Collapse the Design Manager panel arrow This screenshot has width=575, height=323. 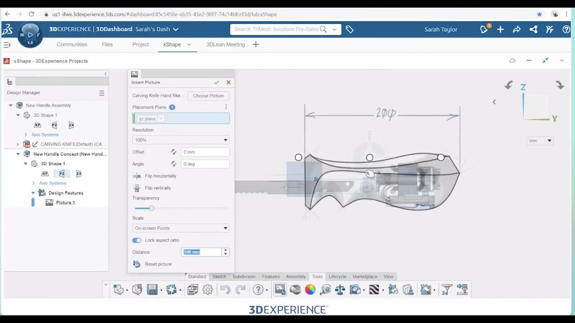click(106, 74)
